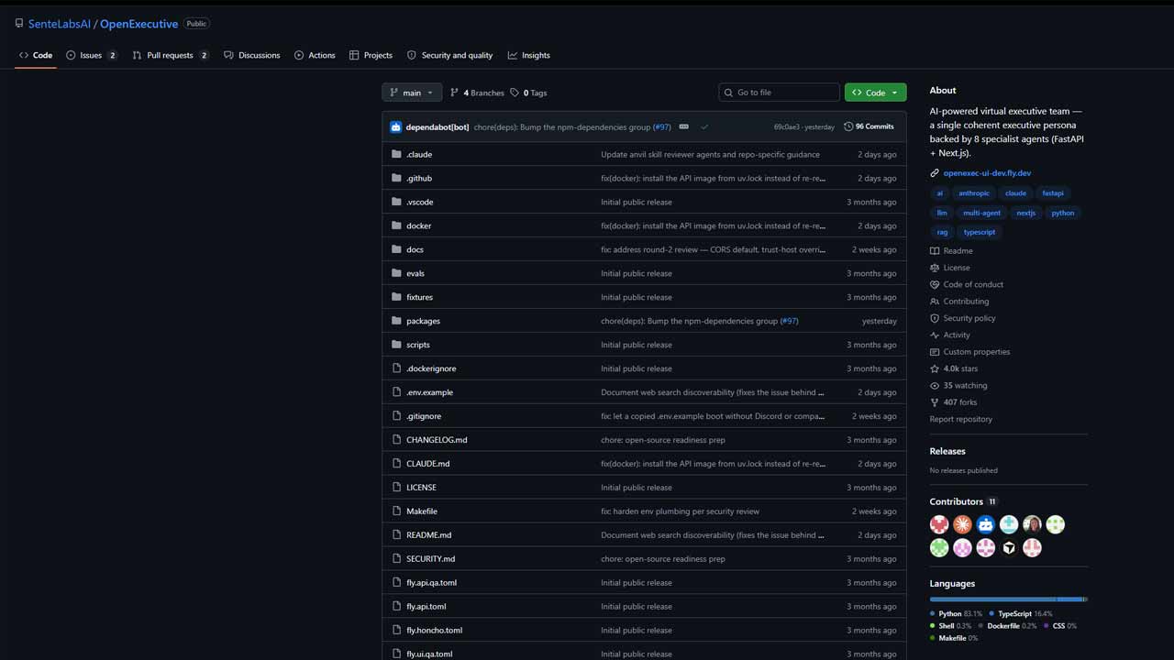Open the fly.honcho.toml file
1174x660 pixels.
[x=434, y=631]
